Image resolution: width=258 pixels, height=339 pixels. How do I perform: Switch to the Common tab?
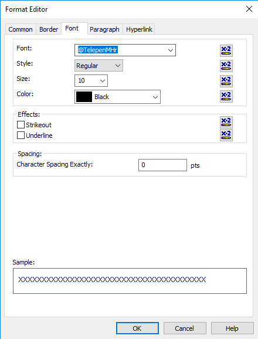tap(21, 29)
